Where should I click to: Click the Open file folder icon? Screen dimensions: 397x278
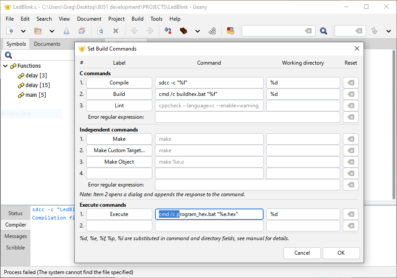(x=38, y=31)
